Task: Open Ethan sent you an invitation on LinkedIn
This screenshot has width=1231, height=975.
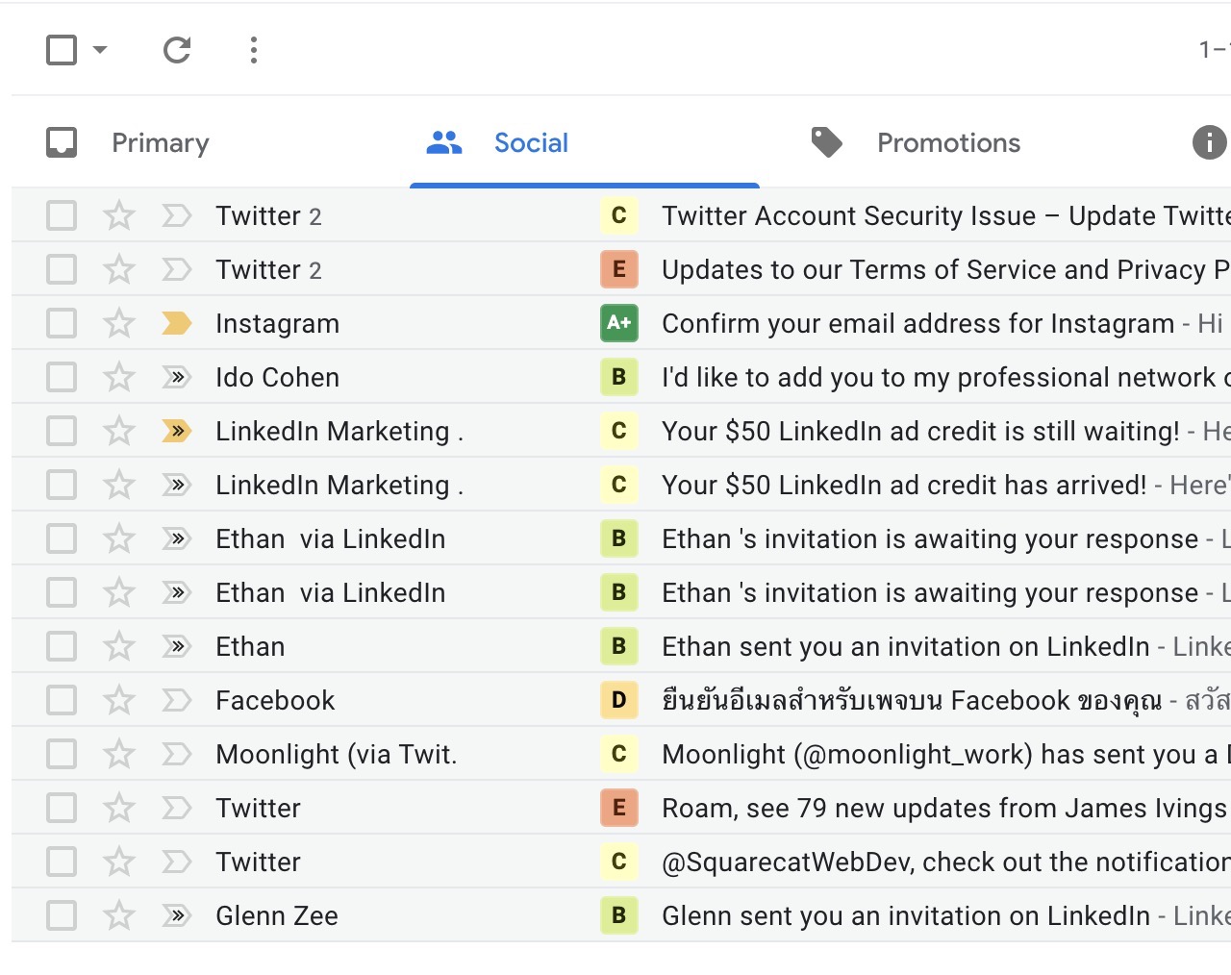Action: (x=621, y=646)
